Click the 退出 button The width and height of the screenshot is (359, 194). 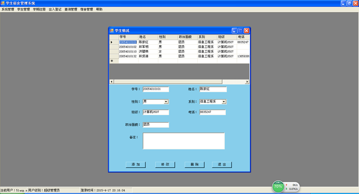tap(222, 164)
